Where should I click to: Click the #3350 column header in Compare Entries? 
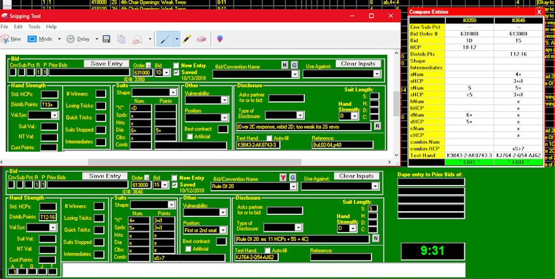(x=469, y=20)
